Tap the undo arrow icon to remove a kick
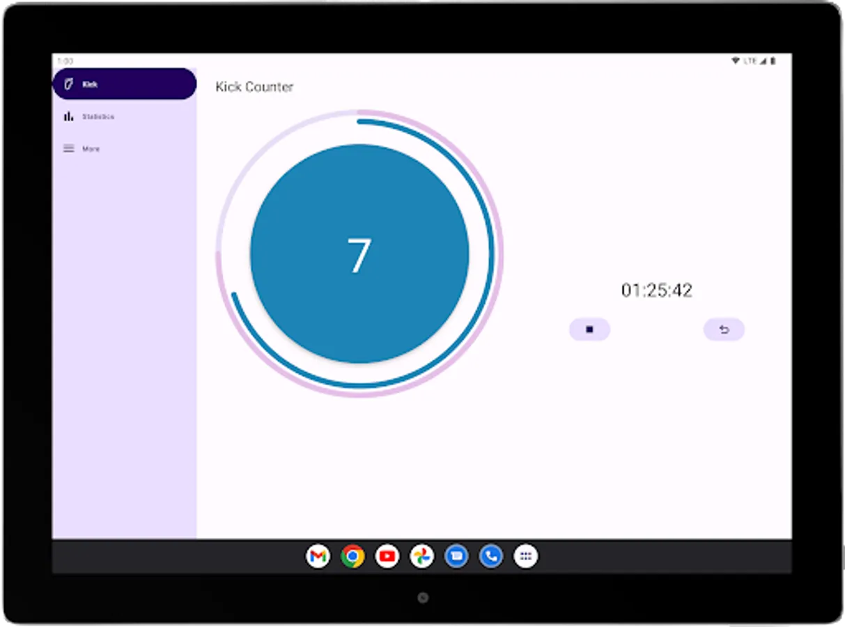This screenshot has height=627, width=845. pyautogui.click(x=722, y=330)
